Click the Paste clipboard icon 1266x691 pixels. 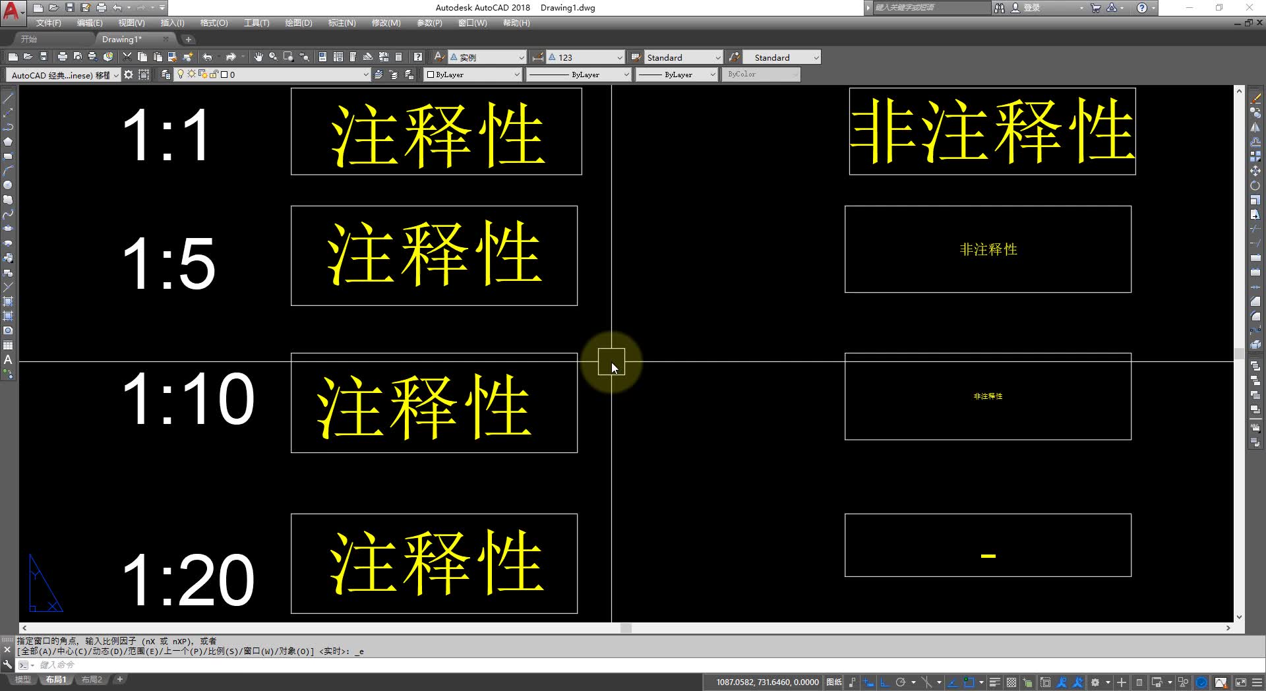158,57
